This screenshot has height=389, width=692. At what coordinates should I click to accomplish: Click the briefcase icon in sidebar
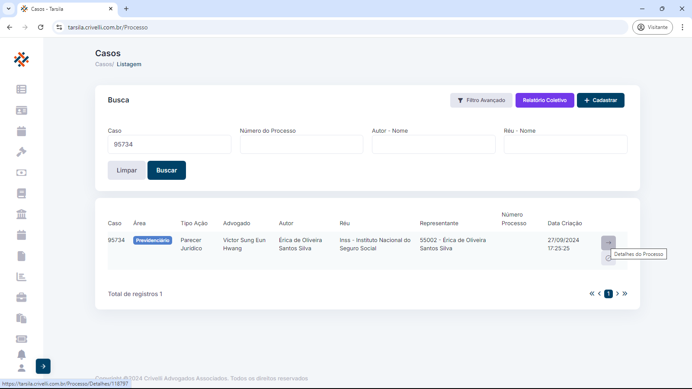point(21,297)
